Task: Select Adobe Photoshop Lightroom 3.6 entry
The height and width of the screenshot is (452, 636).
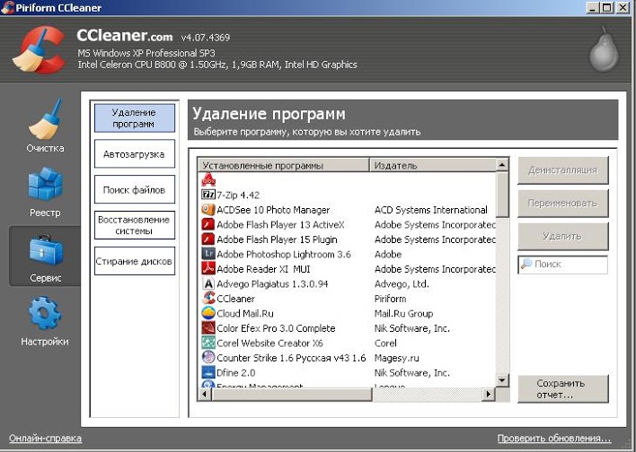Action: (284, 255)
